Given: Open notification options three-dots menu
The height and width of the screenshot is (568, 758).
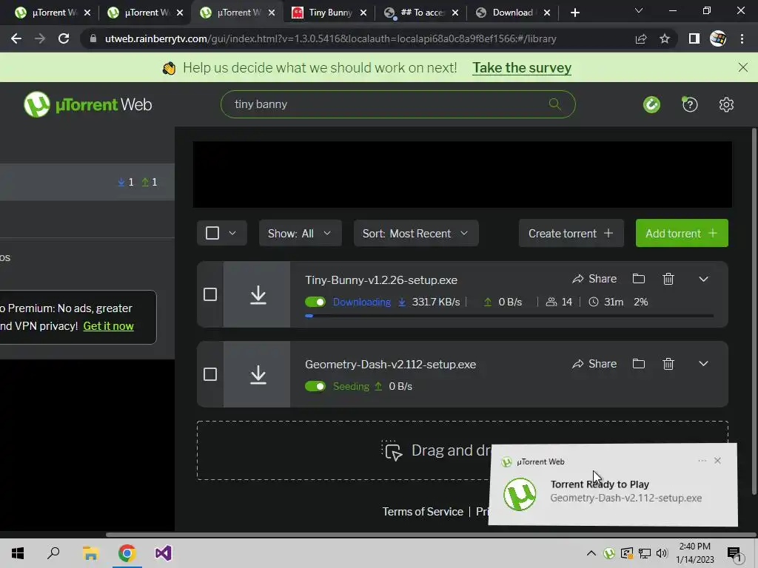Looking at the screenshot, I should coord(702,461).
